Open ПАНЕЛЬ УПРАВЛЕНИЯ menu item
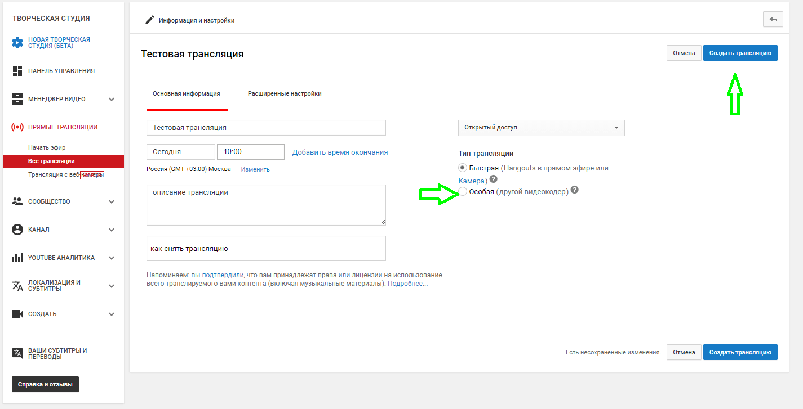 click(61, 71)
